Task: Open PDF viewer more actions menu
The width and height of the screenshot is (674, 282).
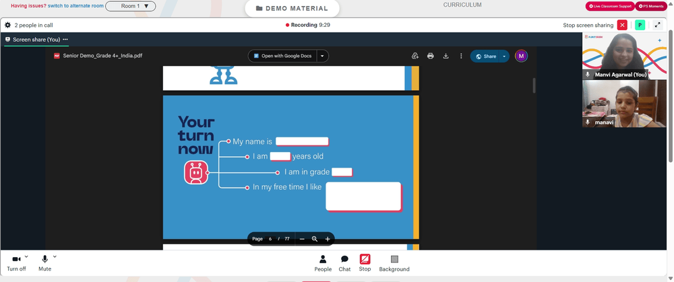Action: click(x=461, y=57)
